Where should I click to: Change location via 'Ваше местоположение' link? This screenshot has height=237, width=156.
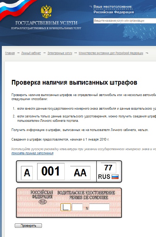click(x=113, y=7)
